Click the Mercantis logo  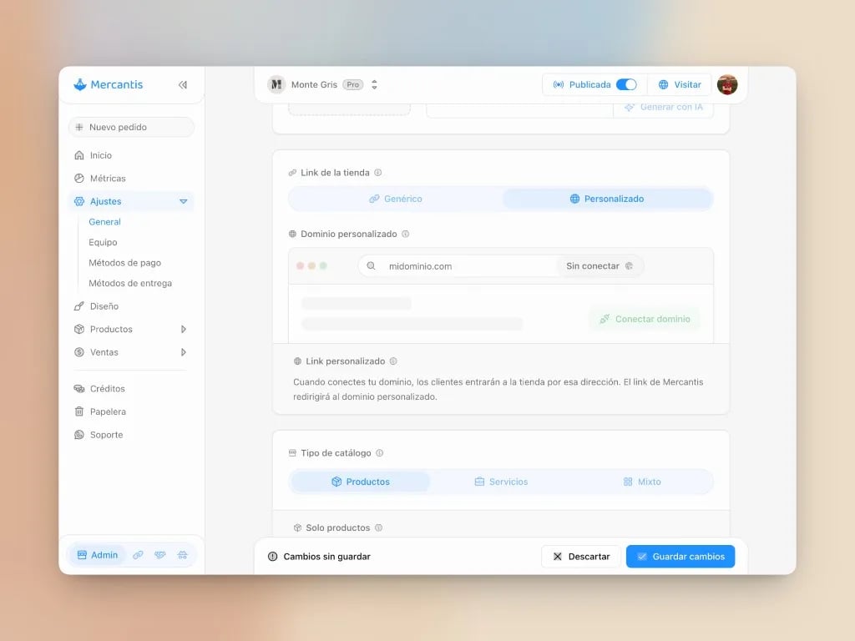(108, 84)
